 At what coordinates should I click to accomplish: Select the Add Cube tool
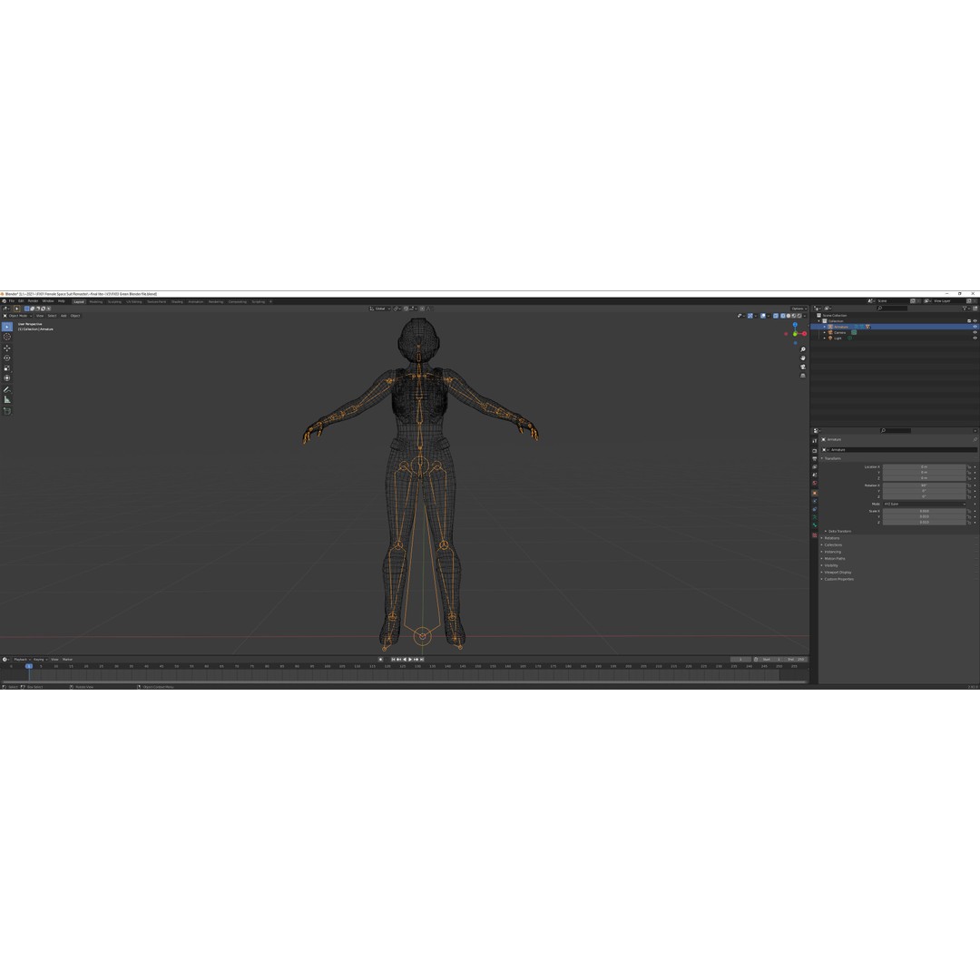(x=7, y=411)
